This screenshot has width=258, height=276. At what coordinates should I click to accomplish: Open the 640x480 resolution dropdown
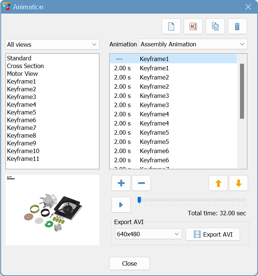pyautogui.click(x=148, y=234)
